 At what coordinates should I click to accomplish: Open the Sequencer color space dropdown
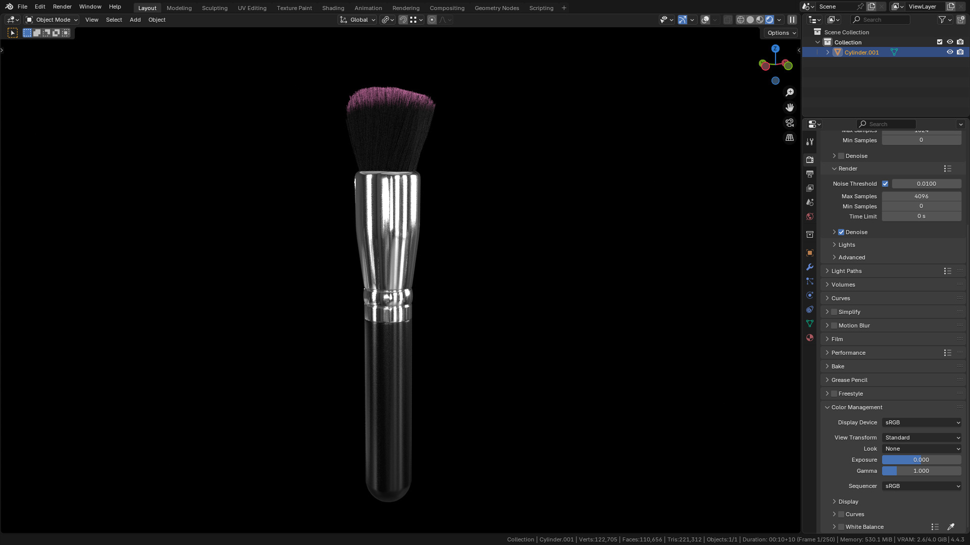[922, 486]
